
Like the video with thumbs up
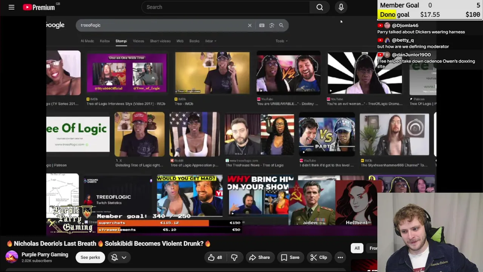[215, 257]
